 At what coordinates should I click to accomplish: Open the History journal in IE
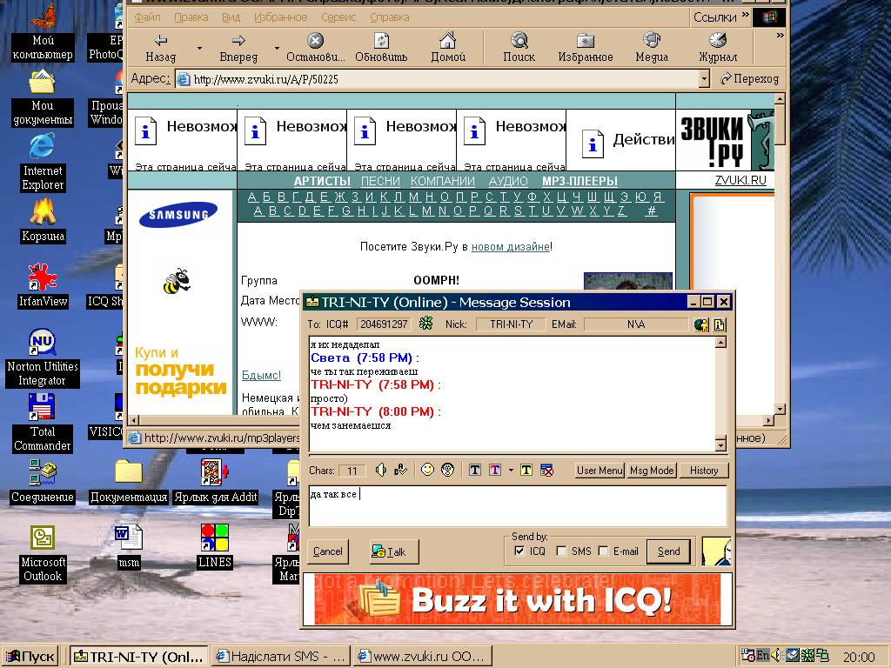718,48
